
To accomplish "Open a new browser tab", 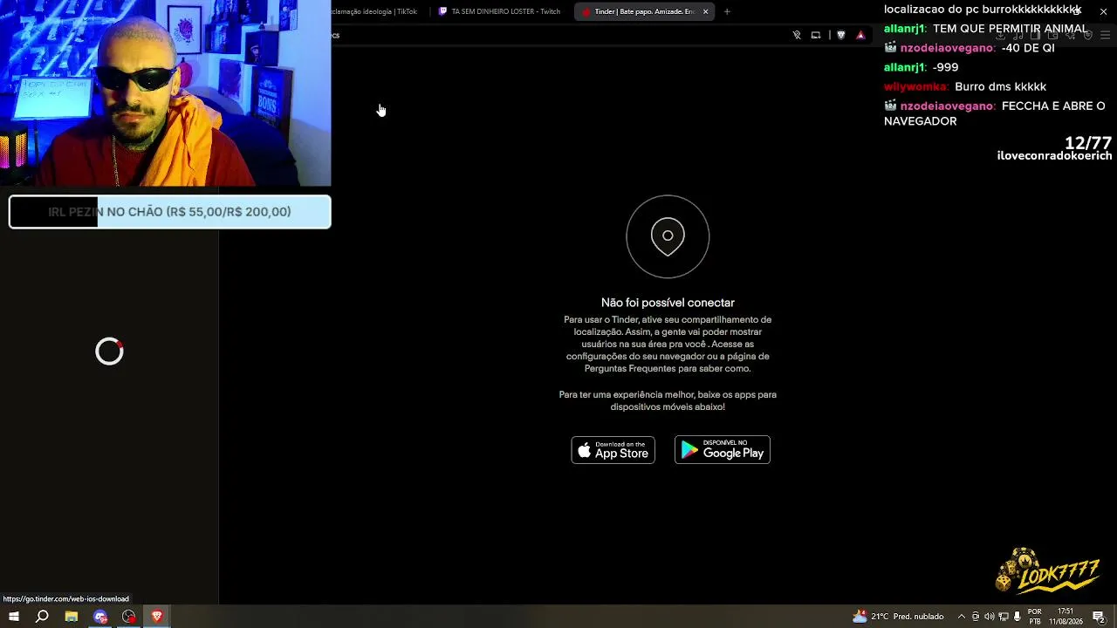I will pyautogui.click(x=727, y=11).
